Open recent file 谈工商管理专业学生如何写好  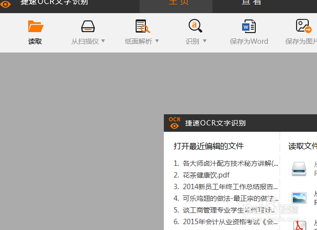(225, 210)
